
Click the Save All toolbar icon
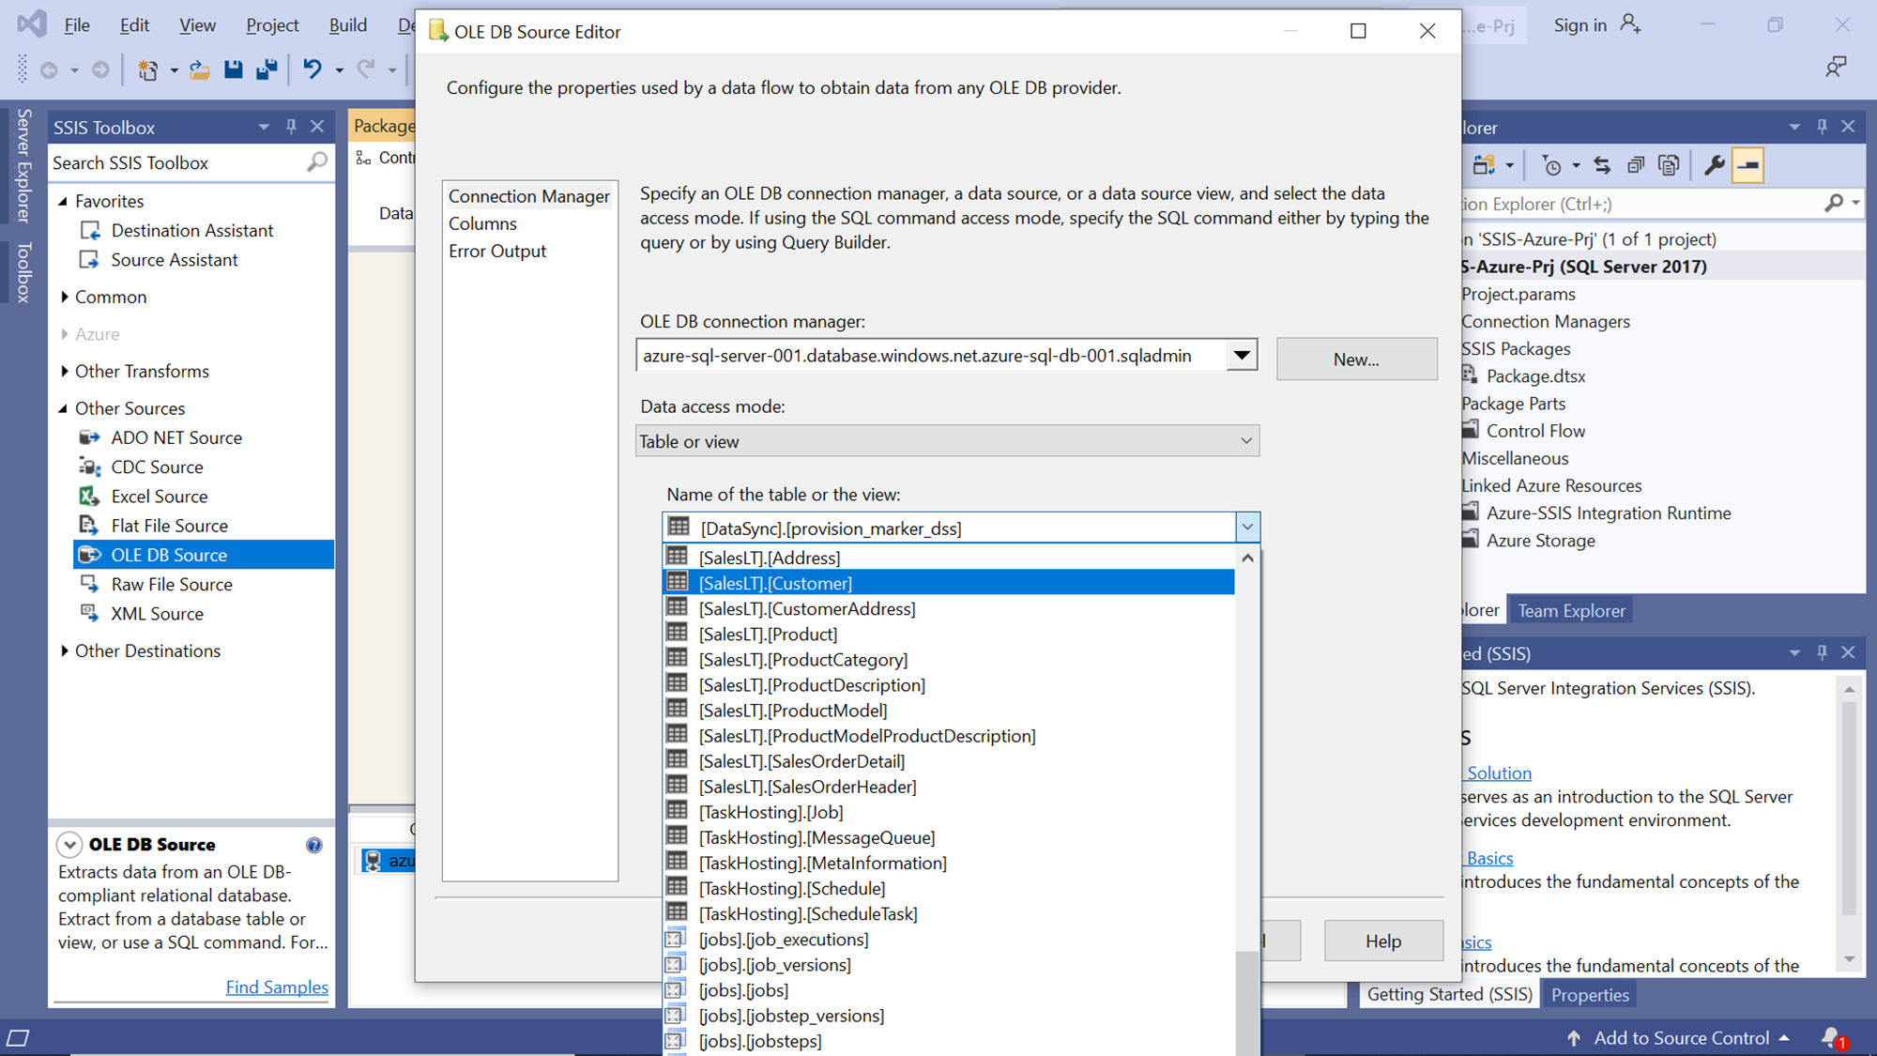[x=267, y=69]
